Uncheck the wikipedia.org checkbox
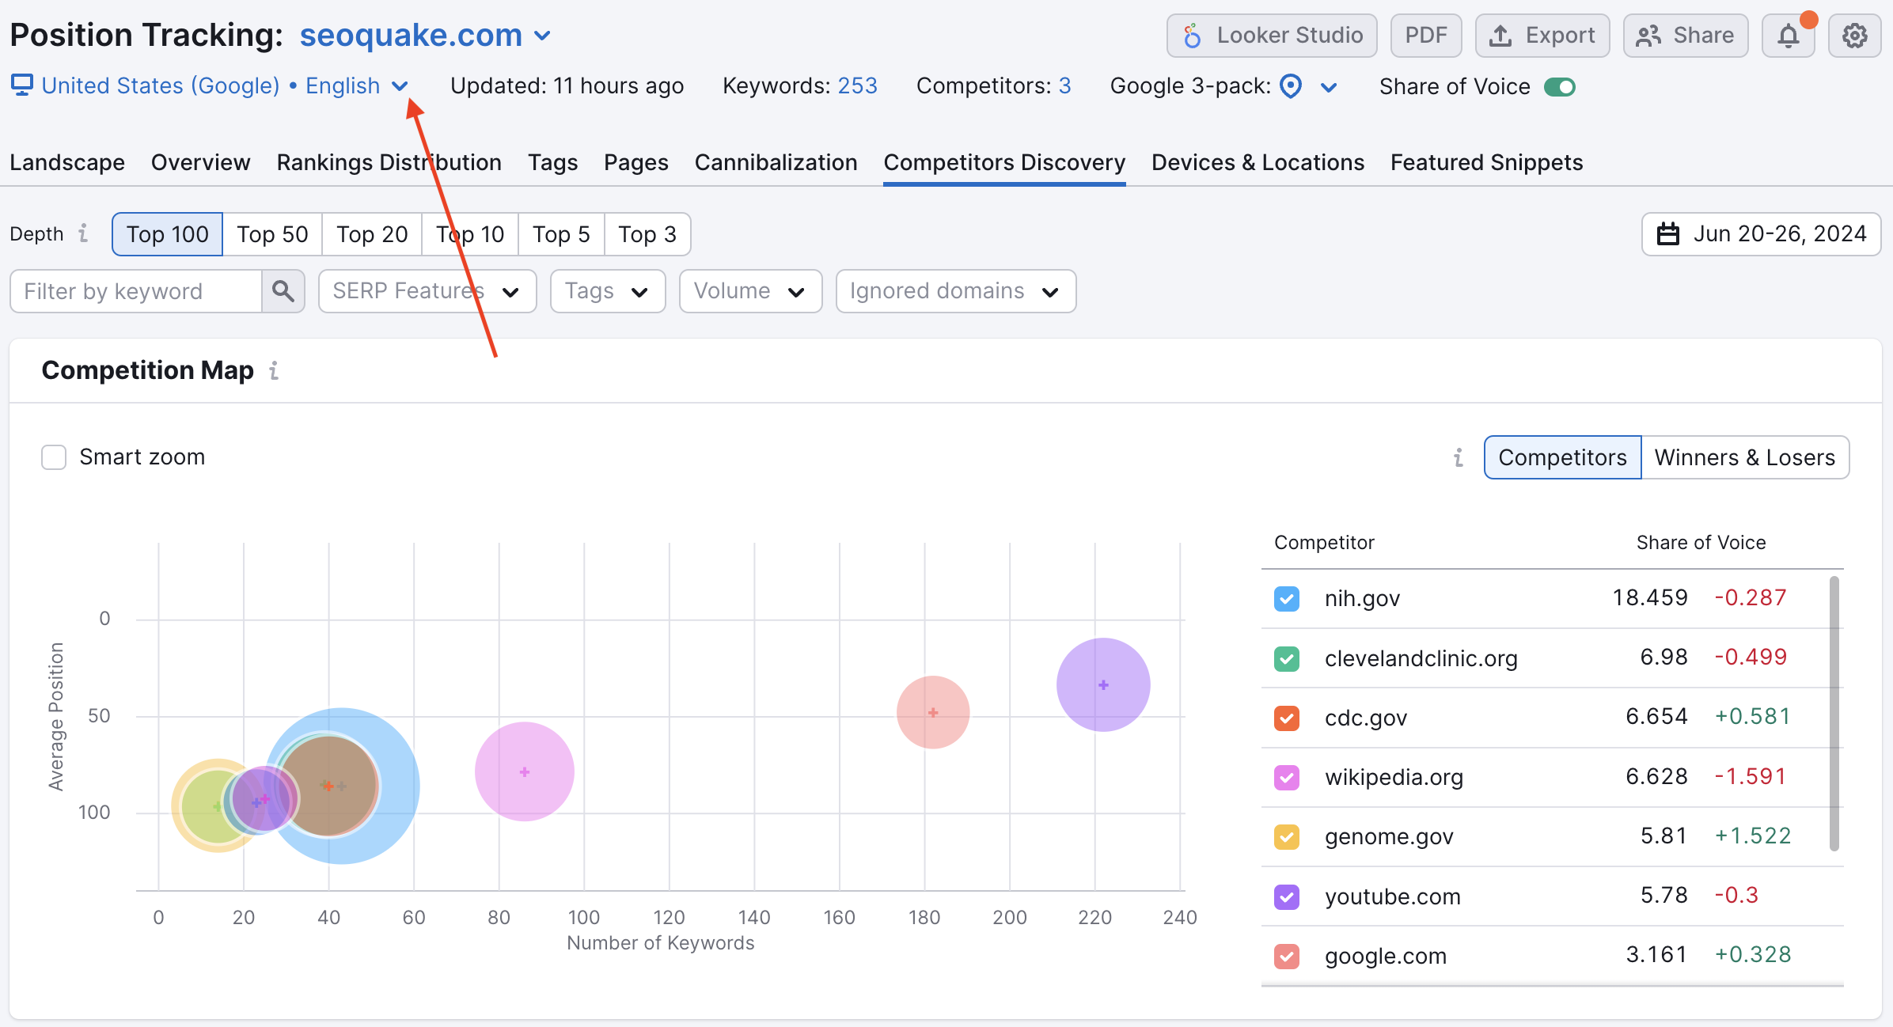 (1287, 777)
